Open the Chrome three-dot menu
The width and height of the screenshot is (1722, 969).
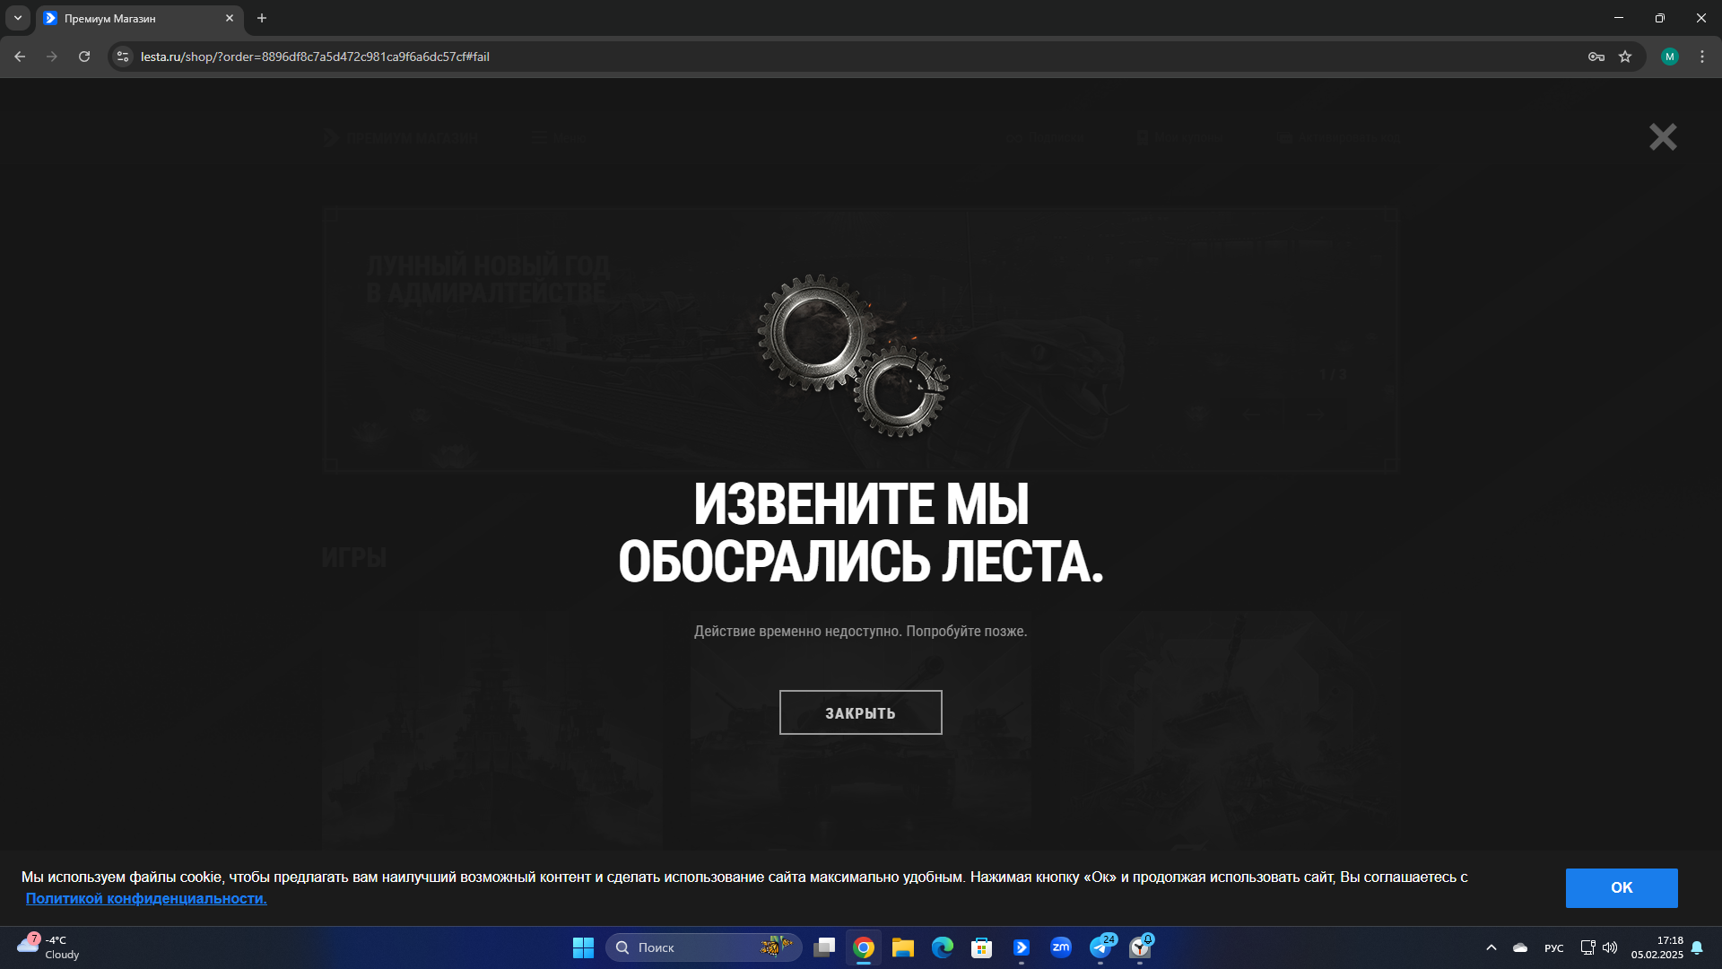click(x=1702, y=57)
